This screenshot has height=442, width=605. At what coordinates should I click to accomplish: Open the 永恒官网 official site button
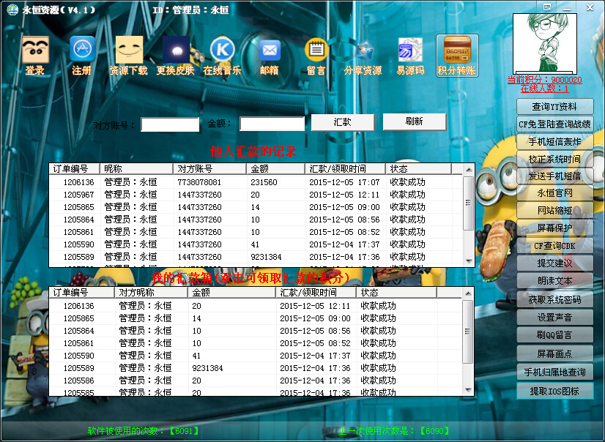pos(555,192)
